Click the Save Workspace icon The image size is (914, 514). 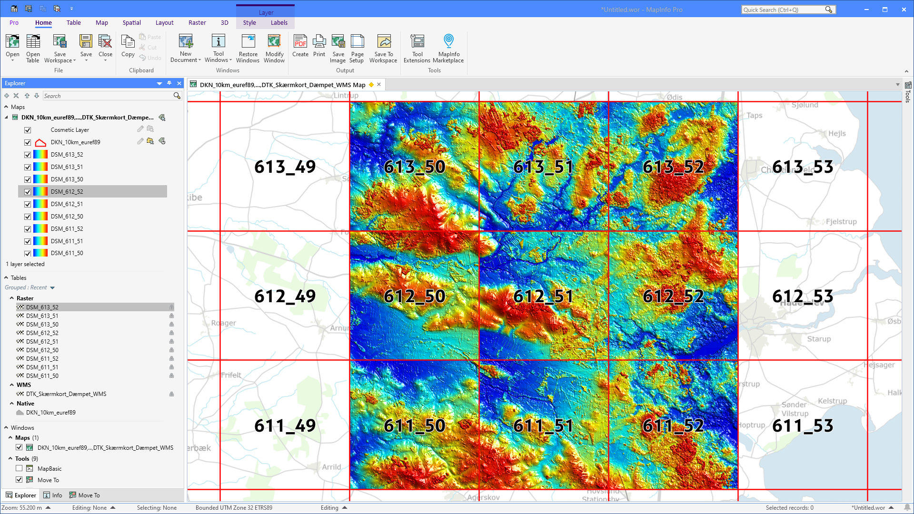(x=60, y=41)
